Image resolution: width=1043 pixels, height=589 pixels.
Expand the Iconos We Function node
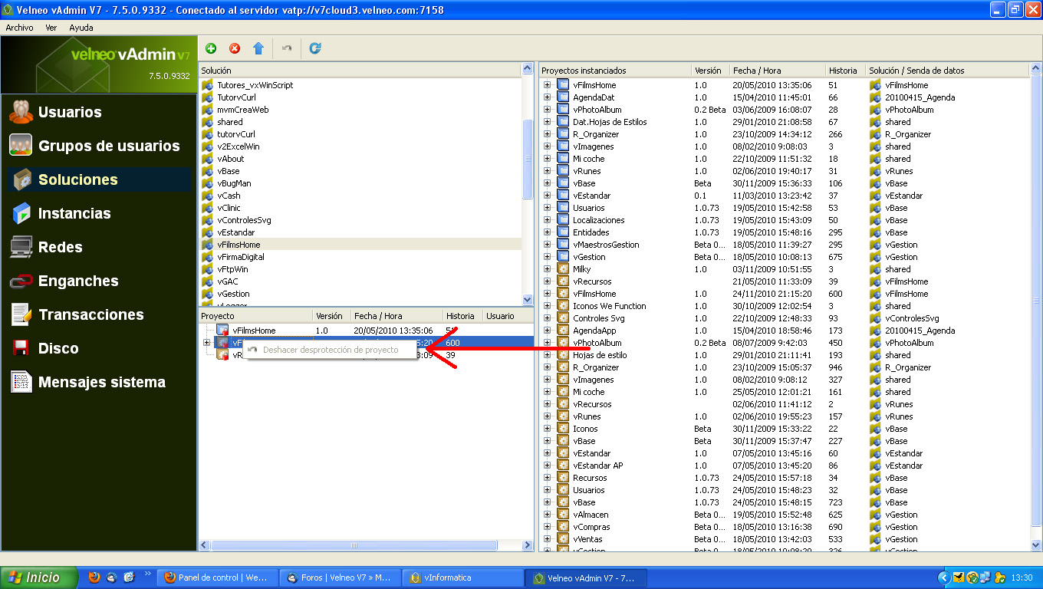tap(548, 306)
